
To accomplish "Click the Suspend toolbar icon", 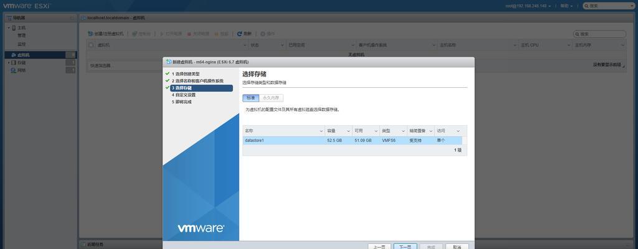I will (x=217, y=34).
